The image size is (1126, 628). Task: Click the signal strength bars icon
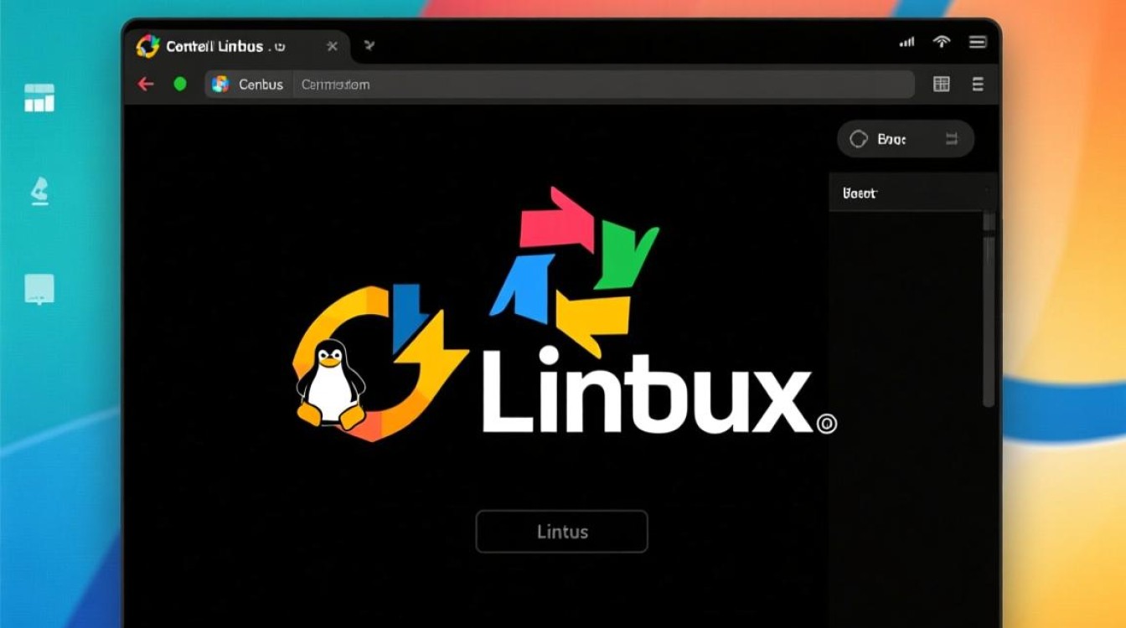(x=906, y=42)
